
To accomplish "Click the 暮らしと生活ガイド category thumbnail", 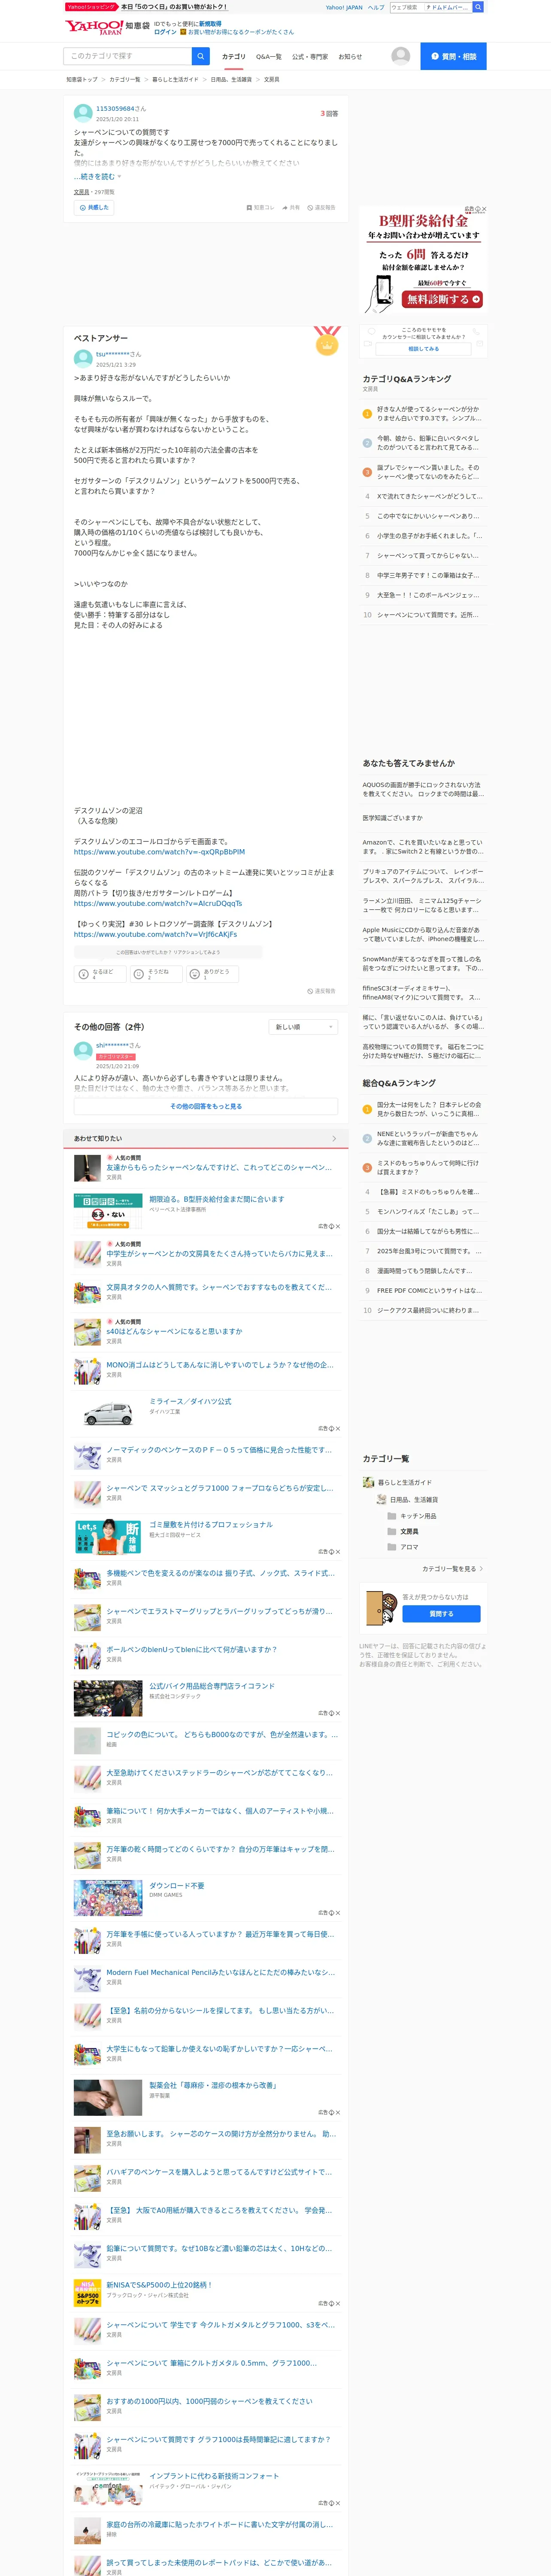I will (x=368, y=1483).
